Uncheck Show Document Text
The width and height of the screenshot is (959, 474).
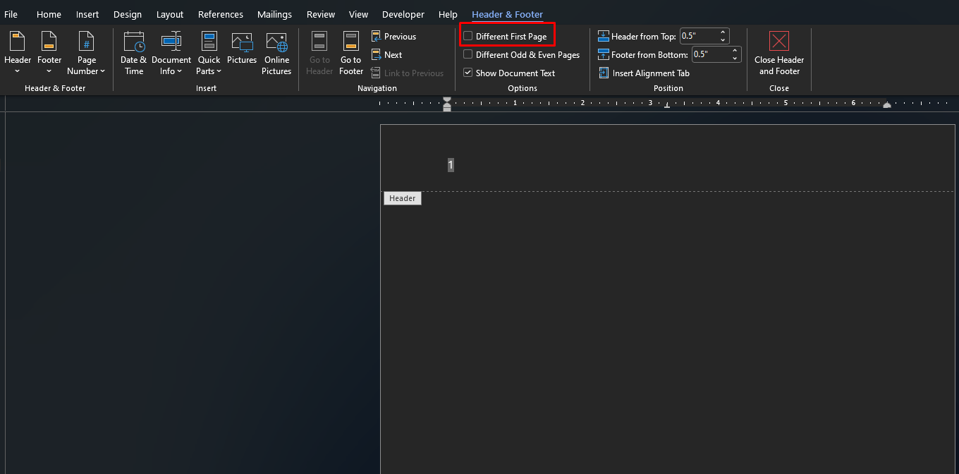tap(468, 73)
